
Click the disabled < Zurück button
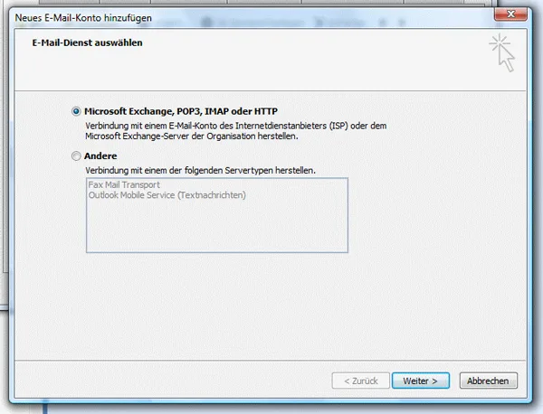pos(361,381)
